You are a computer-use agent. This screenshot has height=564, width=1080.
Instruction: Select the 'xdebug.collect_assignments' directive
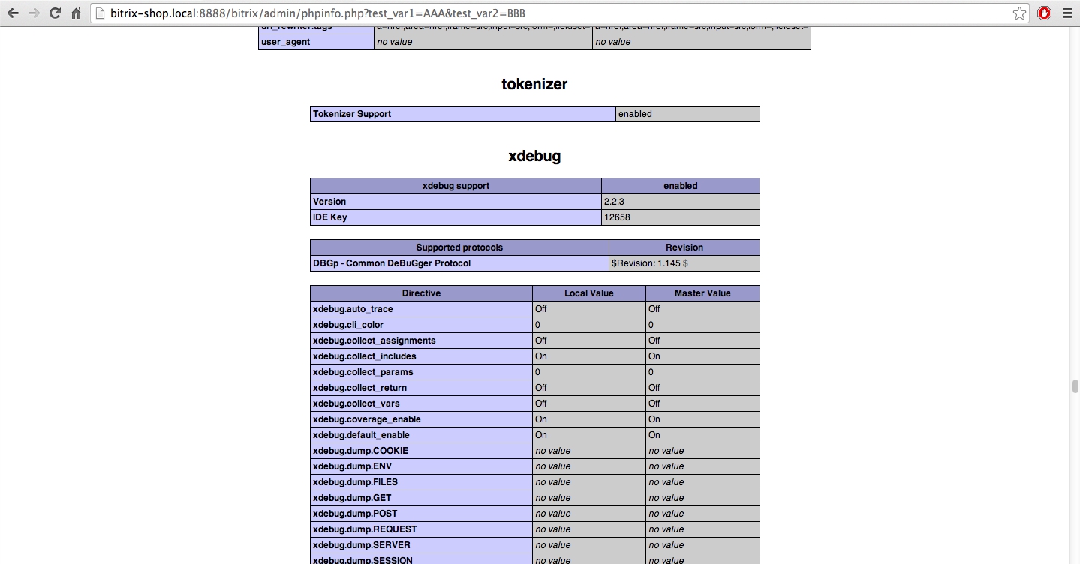421,340
